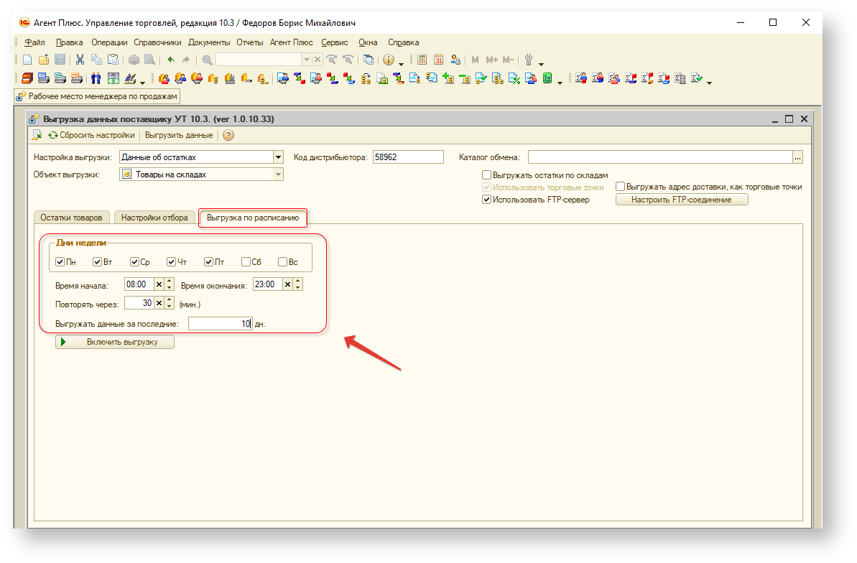Toggle the Чт weekday checkbox
The height and width of the screenshot is (563, 857).
coord(172,262)
